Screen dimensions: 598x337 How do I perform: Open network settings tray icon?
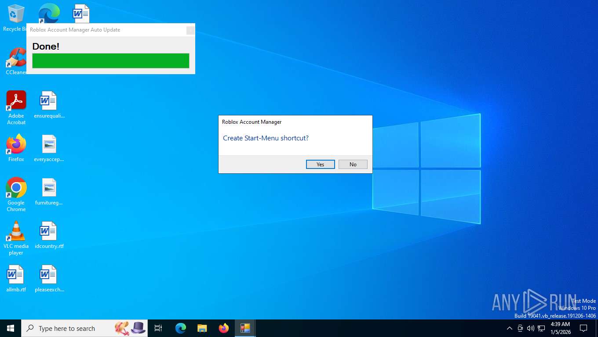541,328
